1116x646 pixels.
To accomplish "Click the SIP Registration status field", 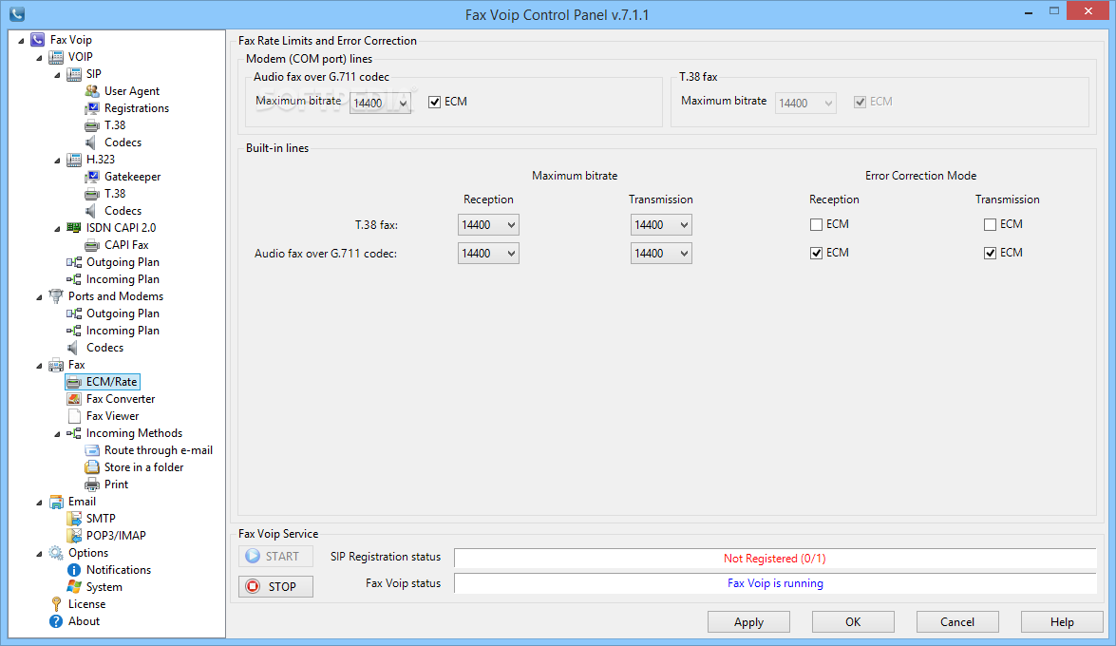I will pyautogui.click(x=775, y=559).
